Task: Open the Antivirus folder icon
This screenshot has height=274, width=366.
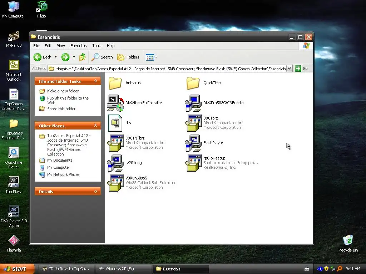Action: click(x=115, y=83)
